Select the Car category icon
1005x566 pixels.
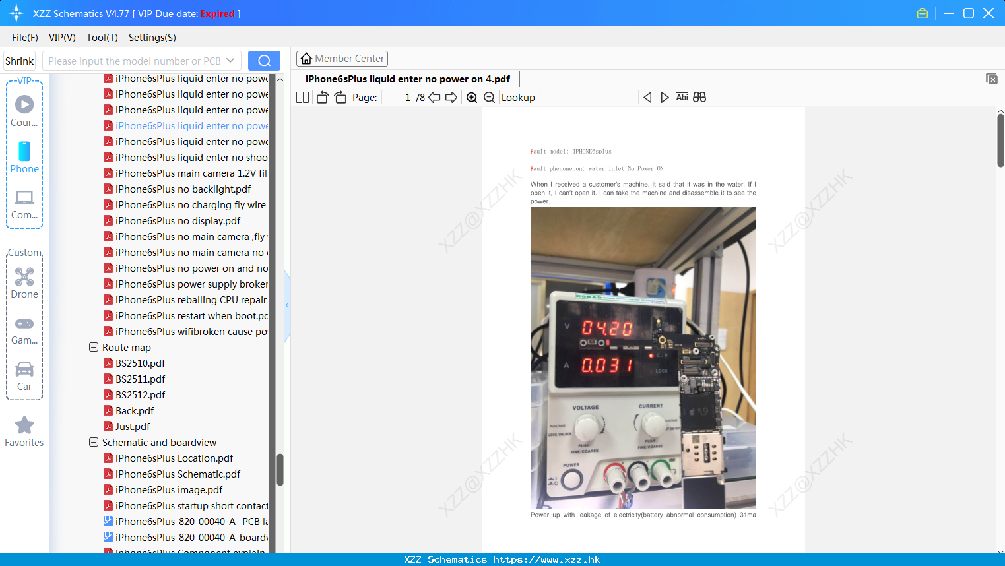(x=24, y=376)
